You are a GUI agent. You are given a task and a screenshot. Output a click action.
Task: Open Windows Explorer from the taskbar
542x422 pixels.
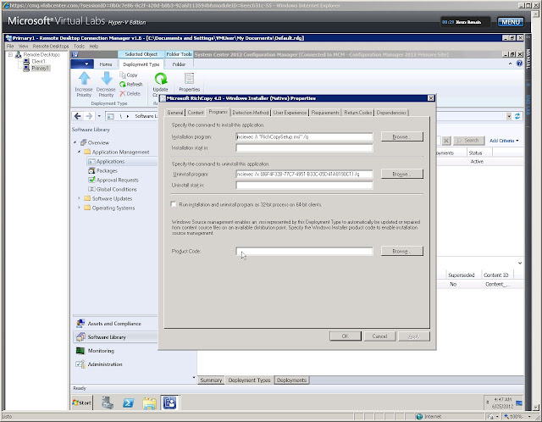click(149, 403)
